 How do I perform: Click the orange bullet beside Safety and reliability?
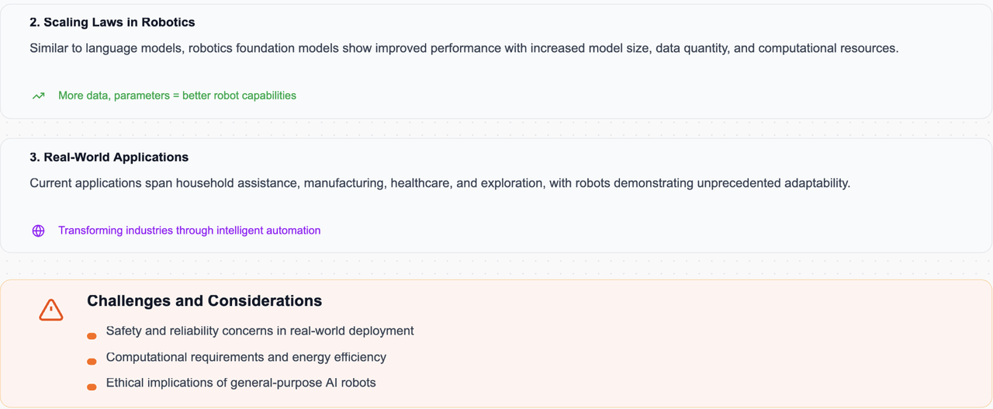(x=92, y=336)
